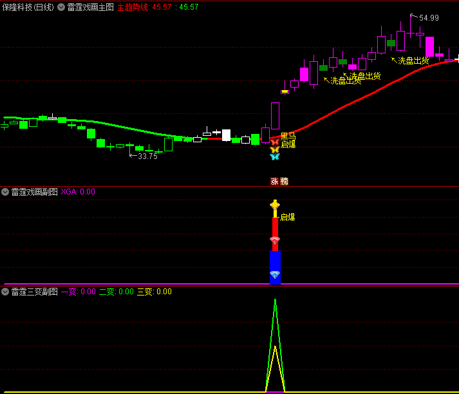Image resolution: width=459 pixels, height=394 pixels.
Task: Click the XGA: 0.00 indicator value
Action: (x=78, y=192)
